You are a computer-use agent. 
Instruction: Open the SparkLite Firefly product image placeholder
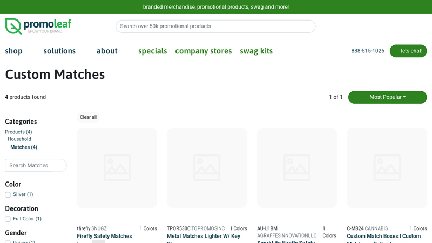297,167
